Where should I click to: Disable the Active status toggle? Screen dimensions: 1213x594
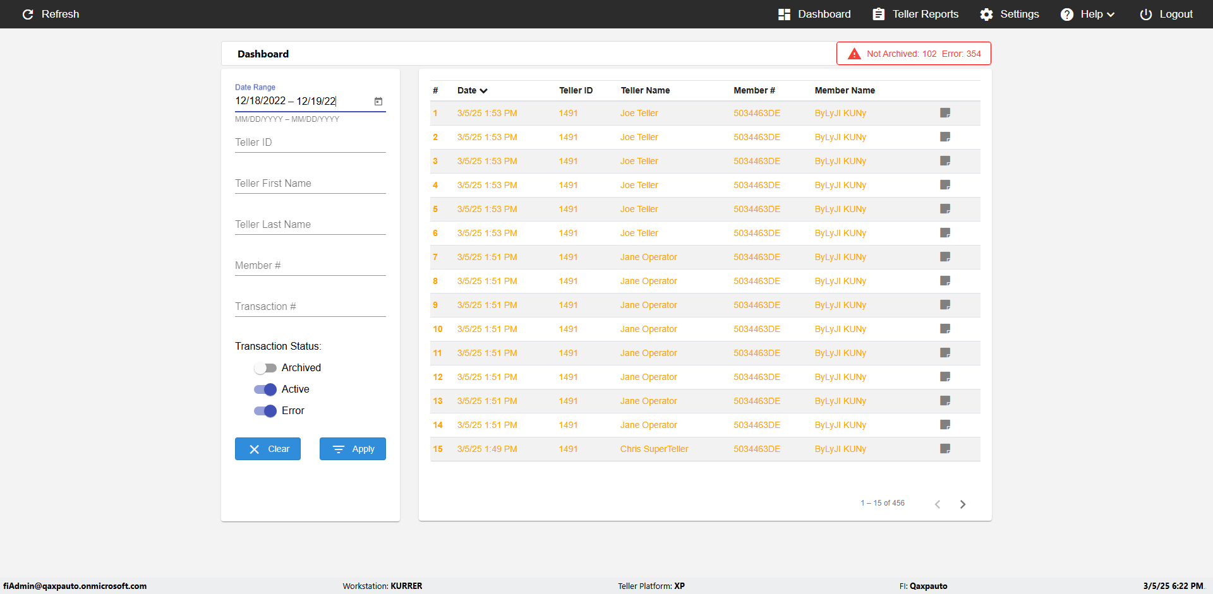point(265,389)
